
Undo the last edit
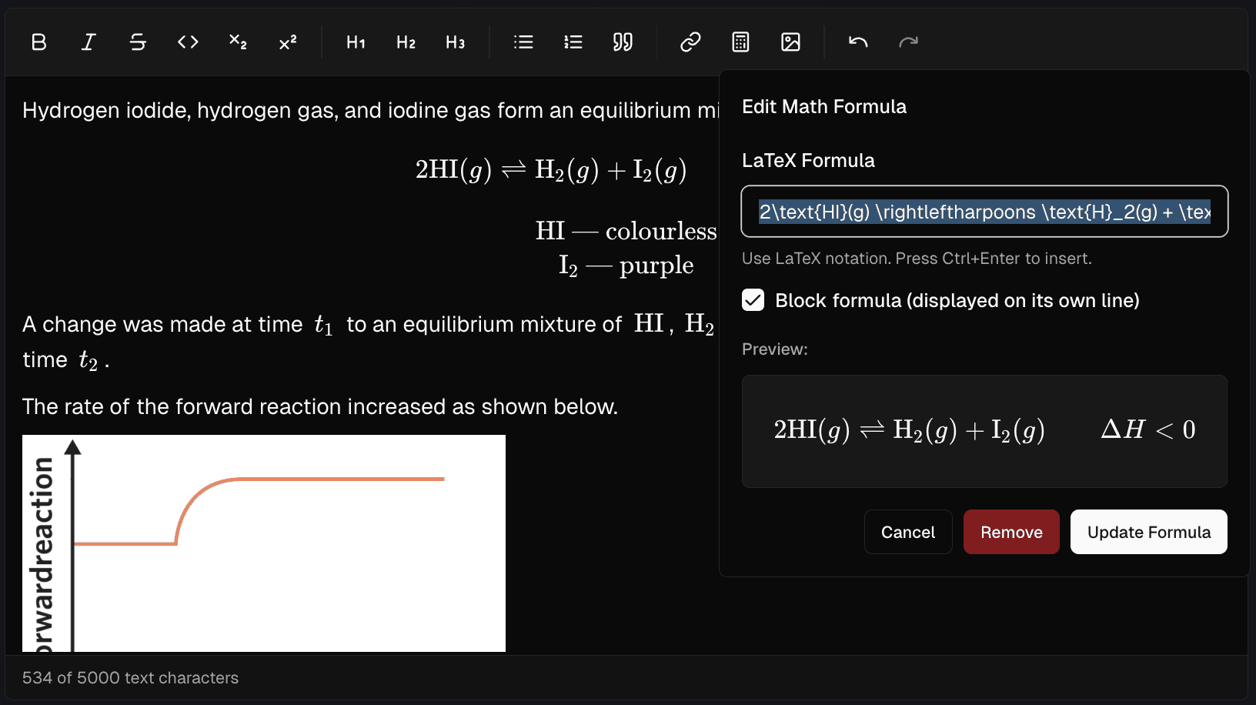click(x=857, y=42)
